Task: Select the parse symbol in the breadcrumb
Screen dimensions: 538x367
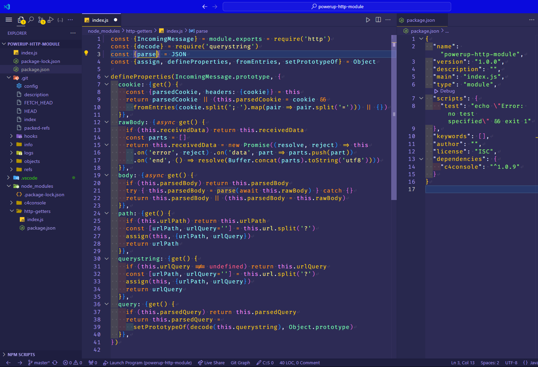Action: tap(199, 31)
